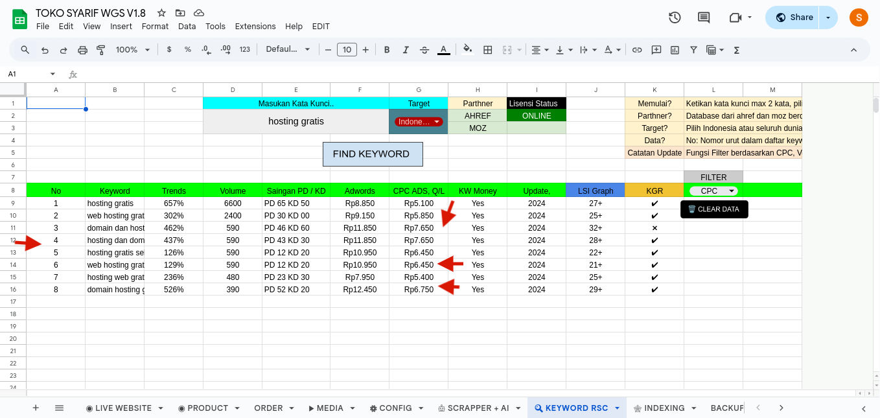Insert a link

(x=637, y=49)
